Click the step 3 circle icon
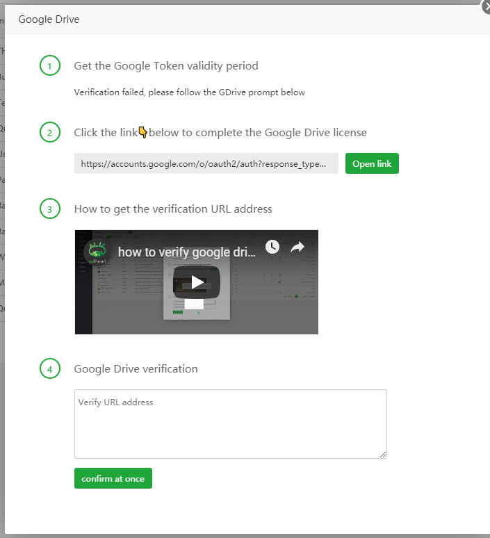The height and width of the screenshot is (538, 490). click(50, 209)
